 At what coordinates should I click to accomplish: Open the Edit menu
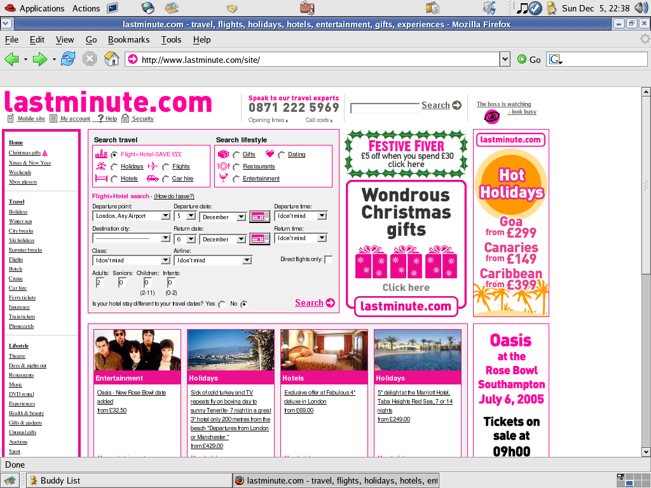37,39
